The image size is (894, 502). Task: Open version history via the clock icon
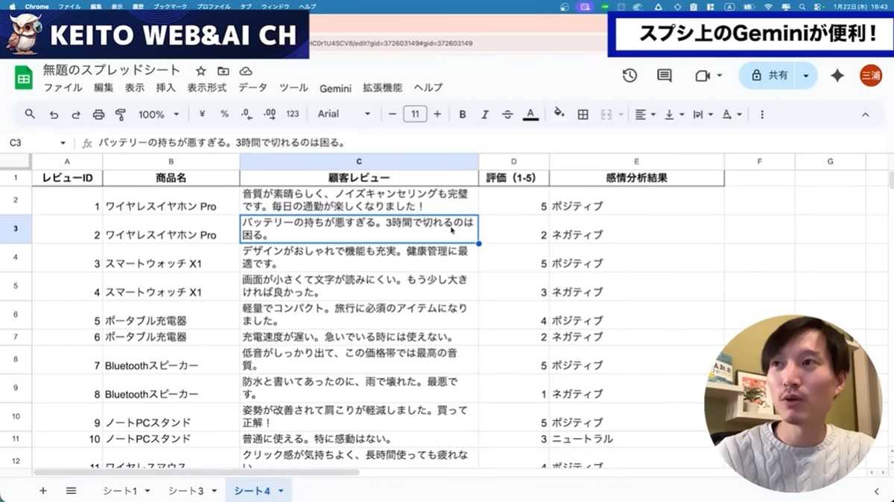[x=630, y=75]
